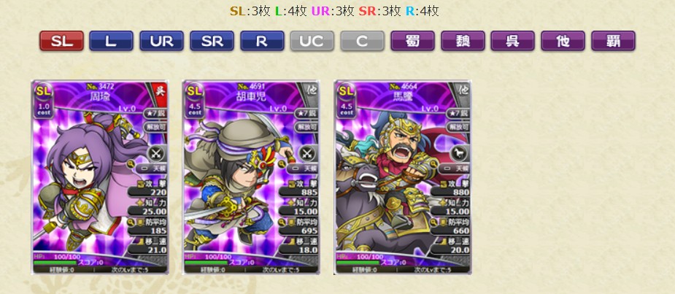Screen dimensions: 675x294
Task: Select the 魏 faction filter
Action: [x=463, y=41]
